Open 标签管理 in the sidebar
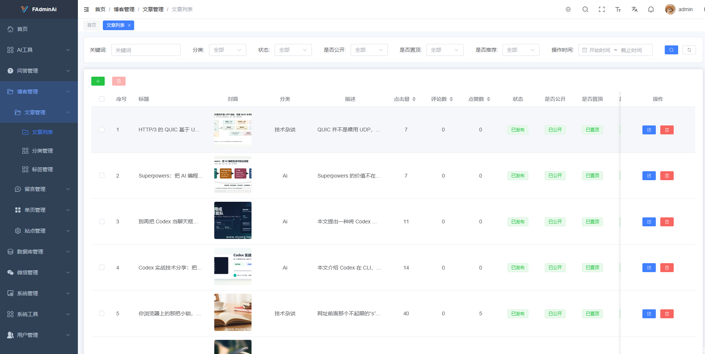Viewport: 705px width, 354px height. pos(39,169)
